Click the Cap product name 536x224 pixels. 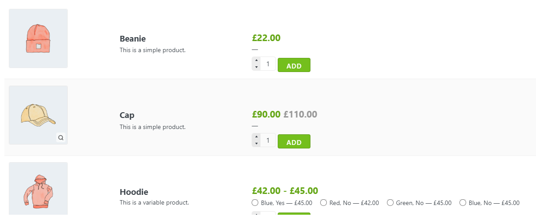pyautogui.click(x=127, y=115)
